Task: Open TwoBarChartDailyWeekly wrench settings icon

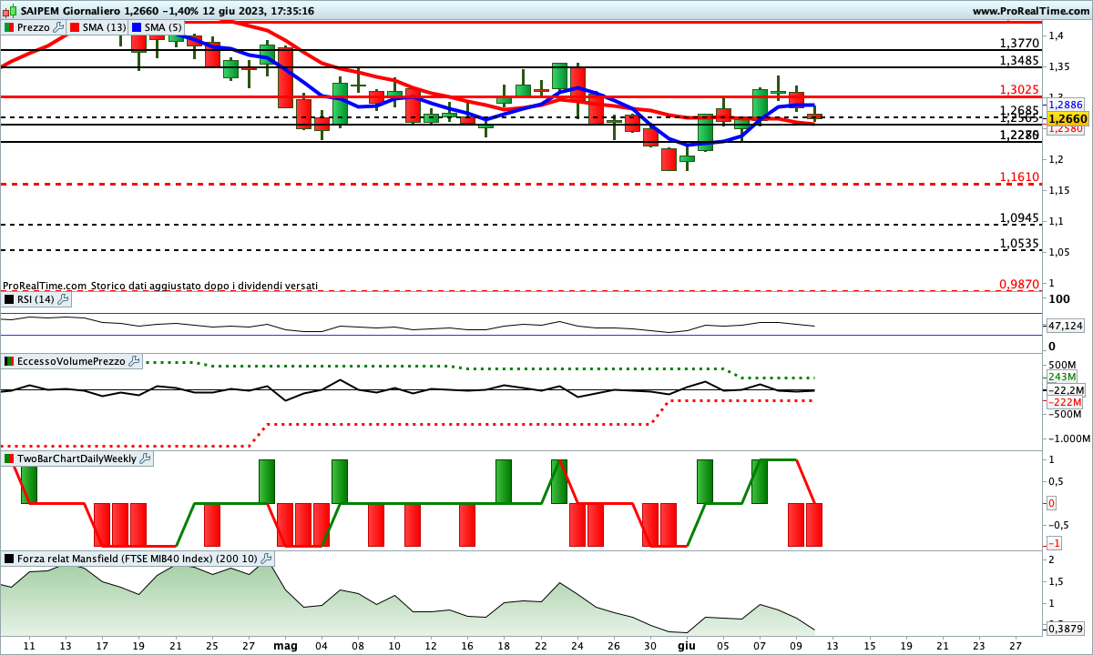Action: tap(146, 458)
